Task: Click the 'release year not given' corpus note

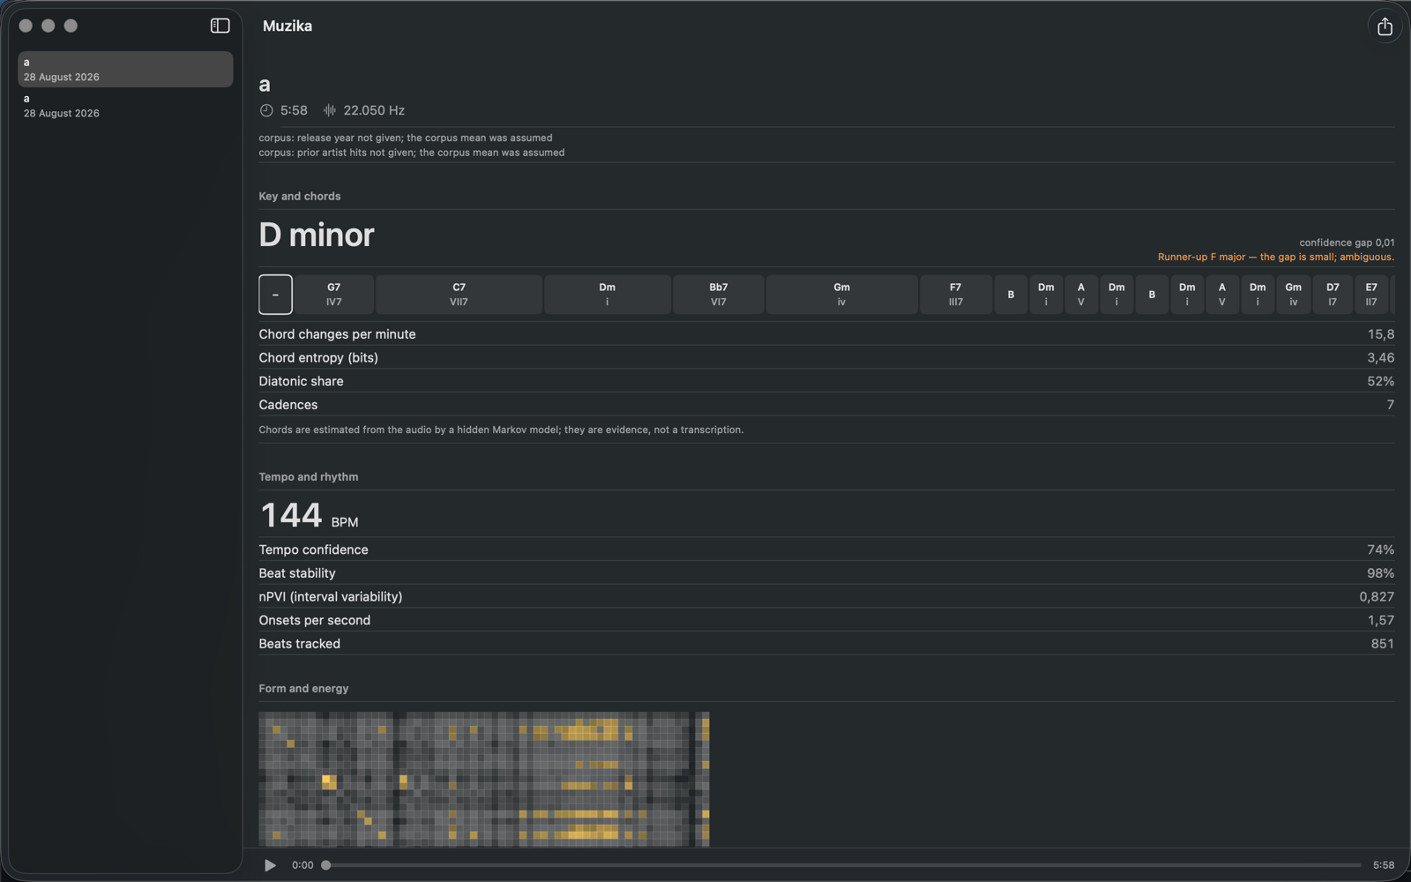Action: [406, 138]
